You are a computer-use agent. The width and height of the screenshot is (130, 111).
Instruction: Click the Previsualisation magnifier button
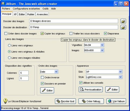pos(91,90)
